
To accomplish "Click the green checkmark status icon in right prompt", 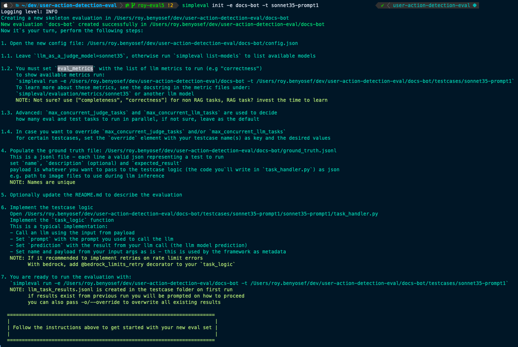I will tap(382, 5).
